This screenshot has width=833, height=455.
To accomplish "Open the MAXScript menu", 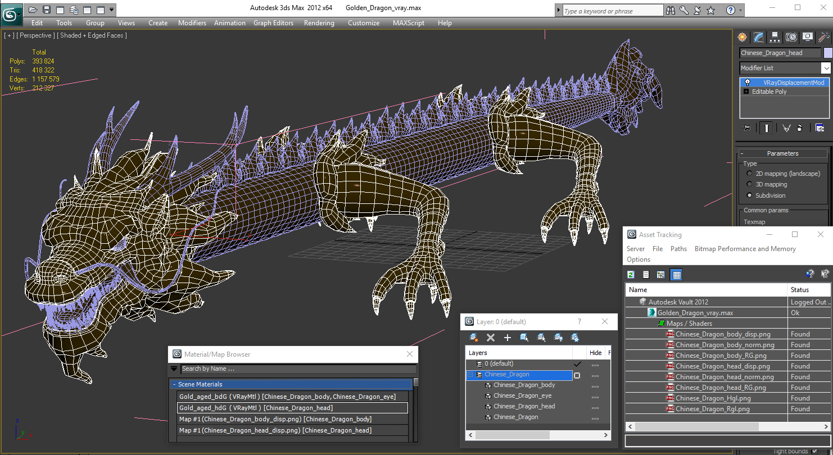I will pyautogui.click(x=409, y=23).
